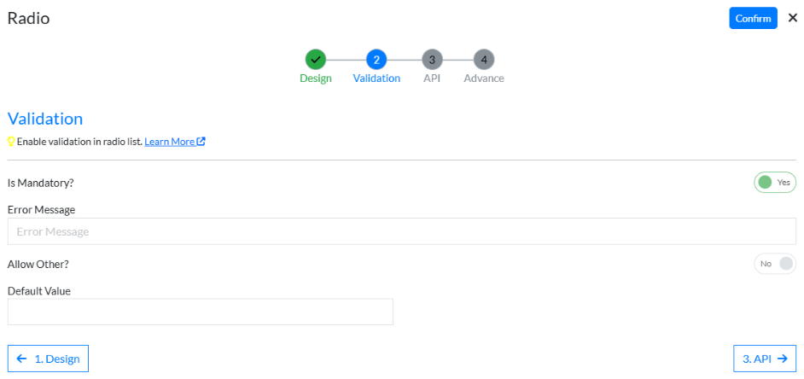Open the Learn More link
The image size is (804, 379).
coord(170,142)
